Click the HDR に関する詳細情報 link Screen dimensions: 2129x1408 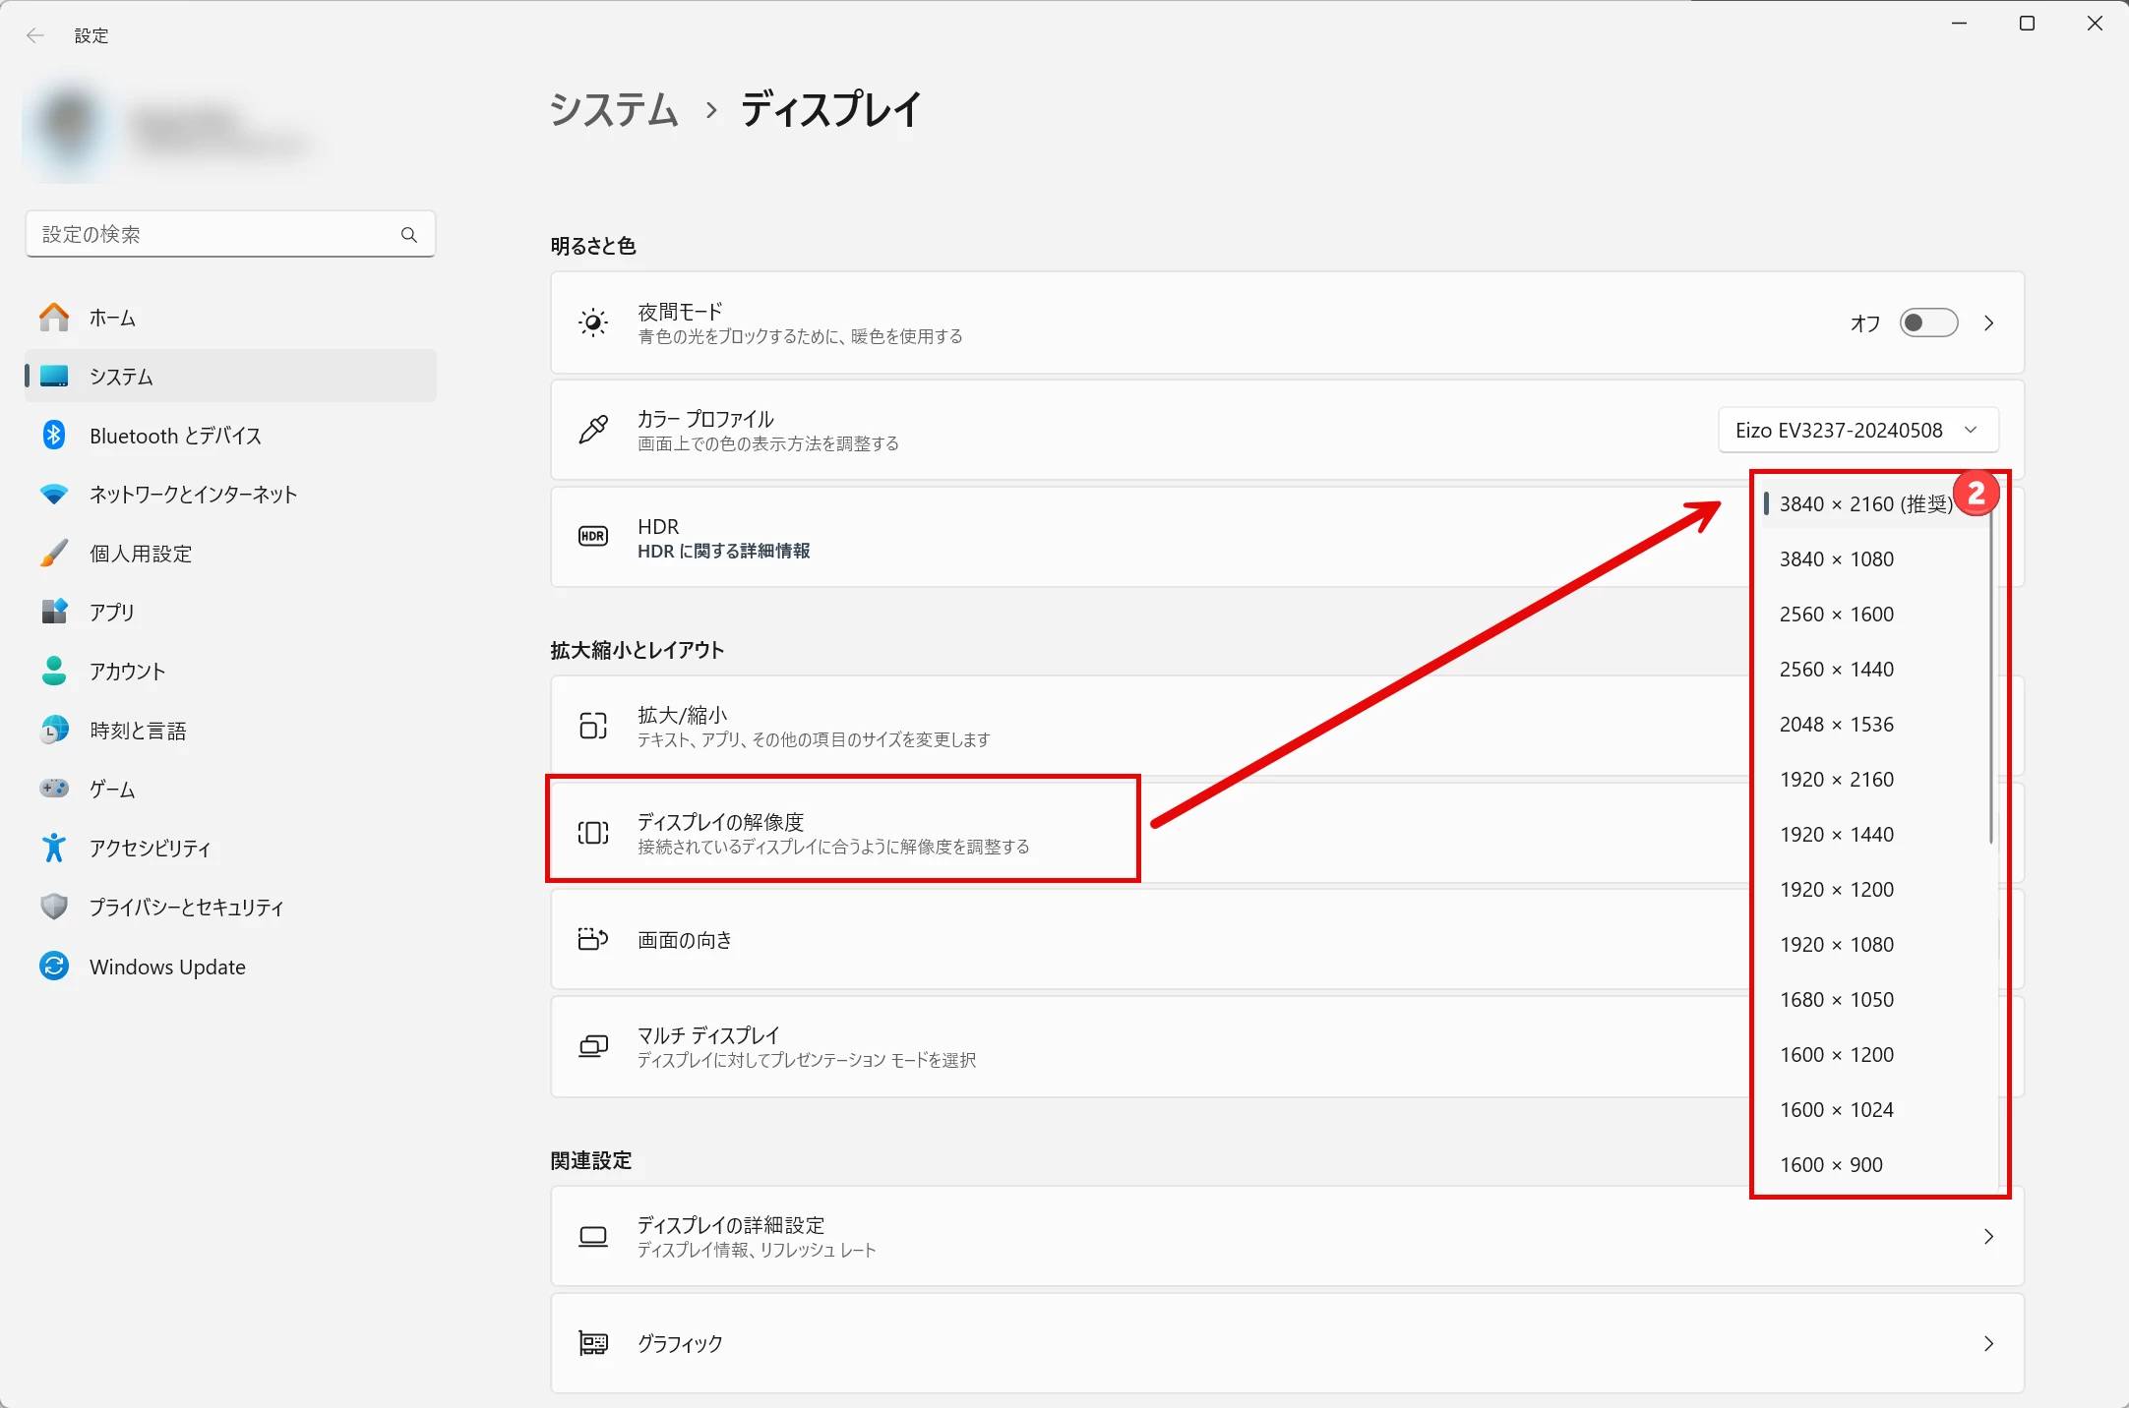pyautogui.click(x=723, y=552)
